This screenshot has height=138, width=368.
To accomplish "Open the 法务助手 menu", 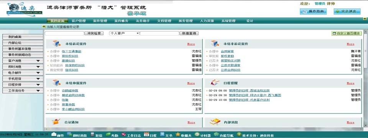I will pyautogui.click(x=143, y=21).
